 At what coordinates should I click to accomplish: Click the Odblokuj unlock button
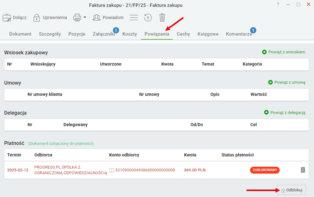[292, 190]
